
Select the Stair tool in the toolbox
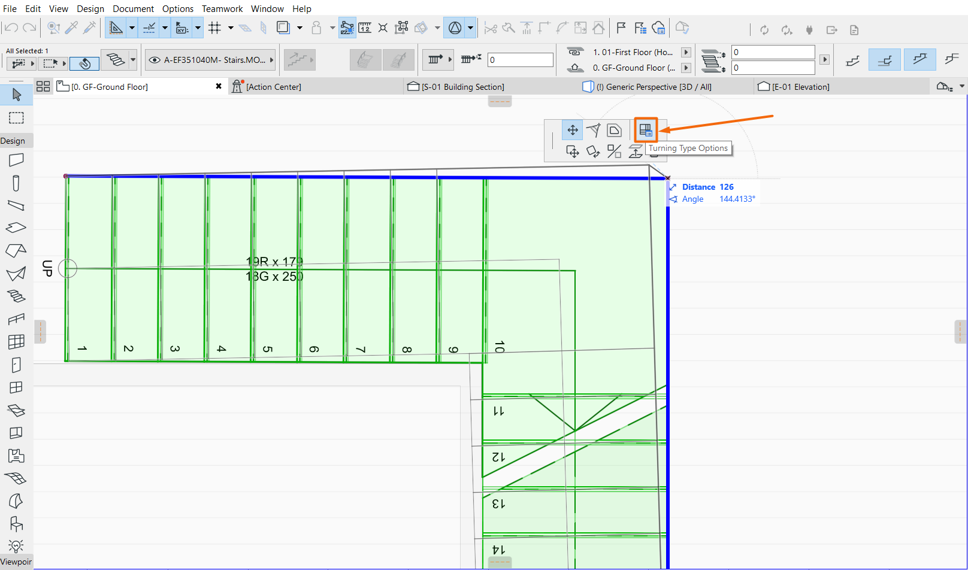coord(16,296)
